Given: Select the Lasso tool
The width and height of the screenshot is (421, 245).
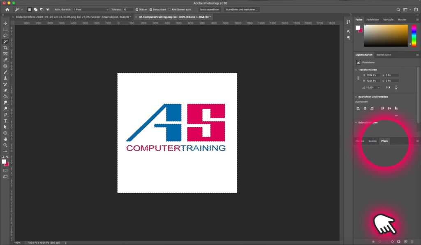Looking at the screenshot, I should tap(5, 35).
